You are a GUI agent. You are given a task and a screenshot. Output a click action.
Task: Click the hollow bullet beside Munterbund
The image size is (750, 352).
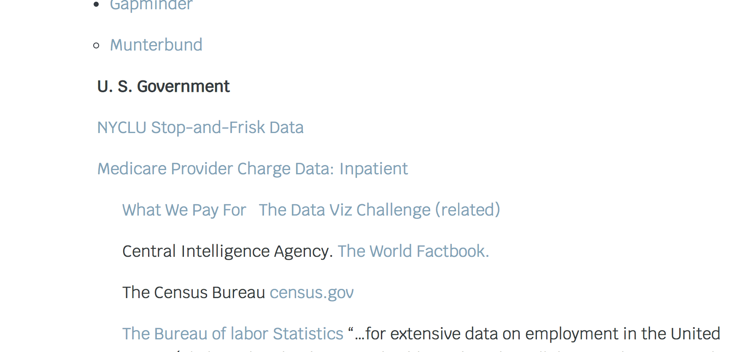[97, 45]
